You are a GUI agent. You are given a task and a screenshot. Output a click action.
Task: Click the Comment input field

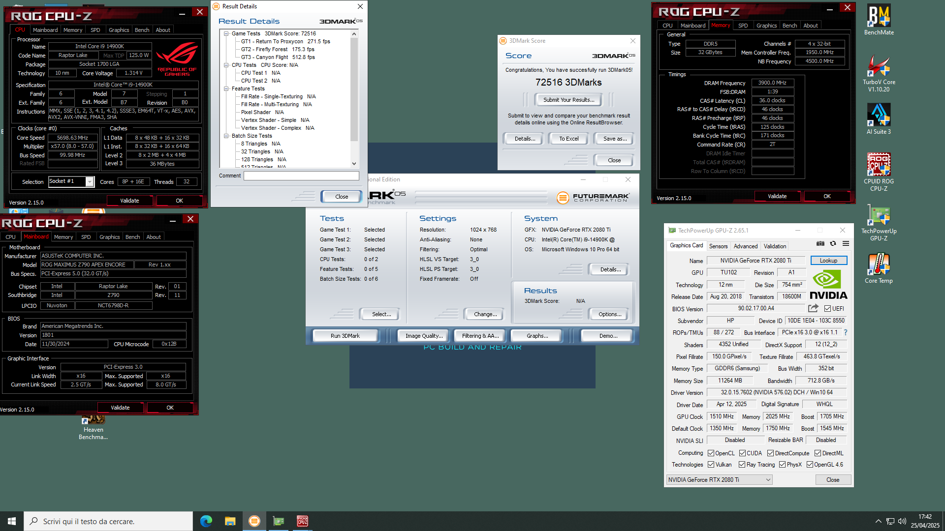click(x=301, y=176)
